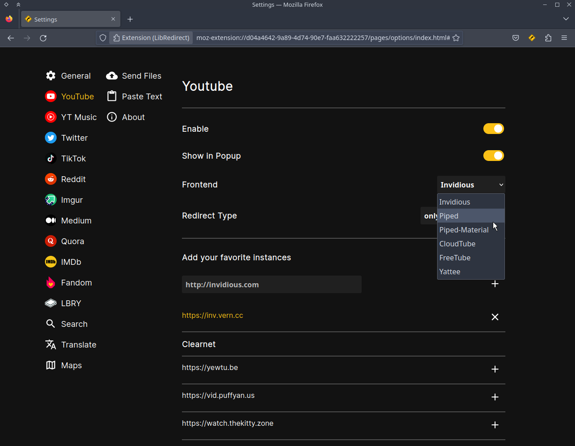The width and height of the screenshot is (575, 446).
Task: Go back to previous page
Action: point(11,38)
